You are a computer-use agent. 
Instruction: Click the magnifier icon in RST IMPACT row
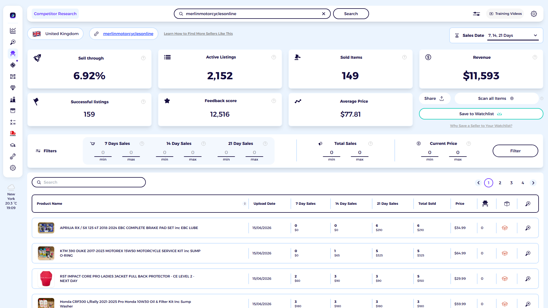528,279
